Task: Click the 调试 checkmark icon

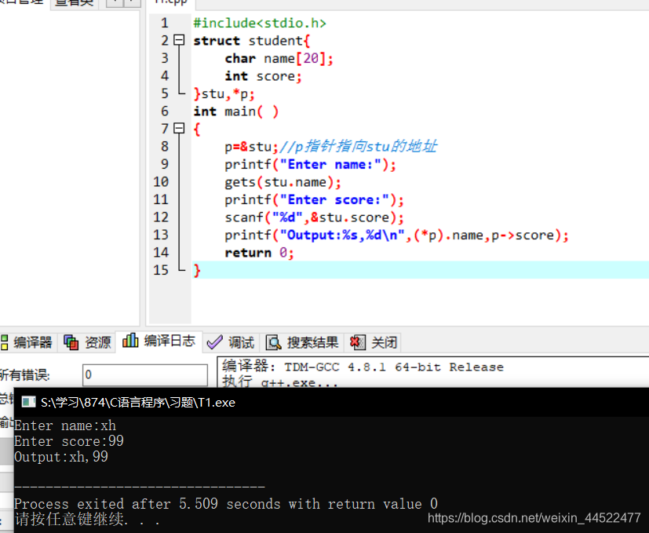Action: pos(214,342)
